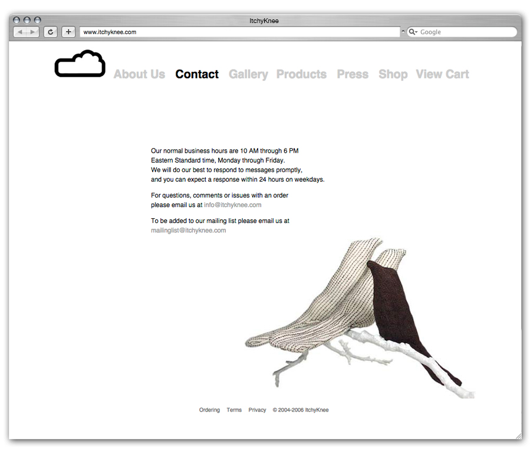Open the Ordering footer link
Image resolution: width=530 pixels, height=454 pixels.
tap(209, 410)
